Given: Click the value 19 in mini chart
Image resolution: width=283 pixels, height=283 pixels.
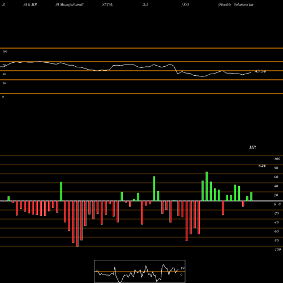Looking at the screenshot, I should click(x=182, y=268).
